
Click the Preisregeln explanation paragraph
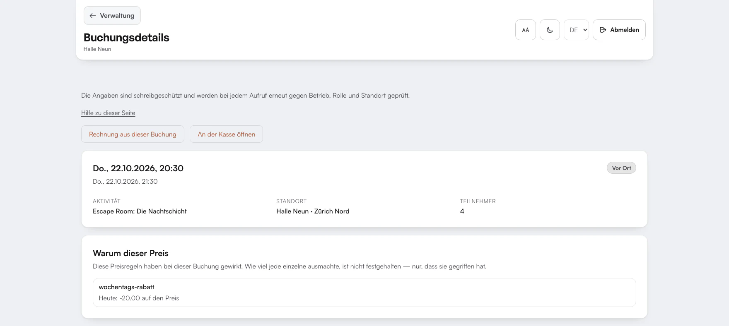click(x=290, y=266)
